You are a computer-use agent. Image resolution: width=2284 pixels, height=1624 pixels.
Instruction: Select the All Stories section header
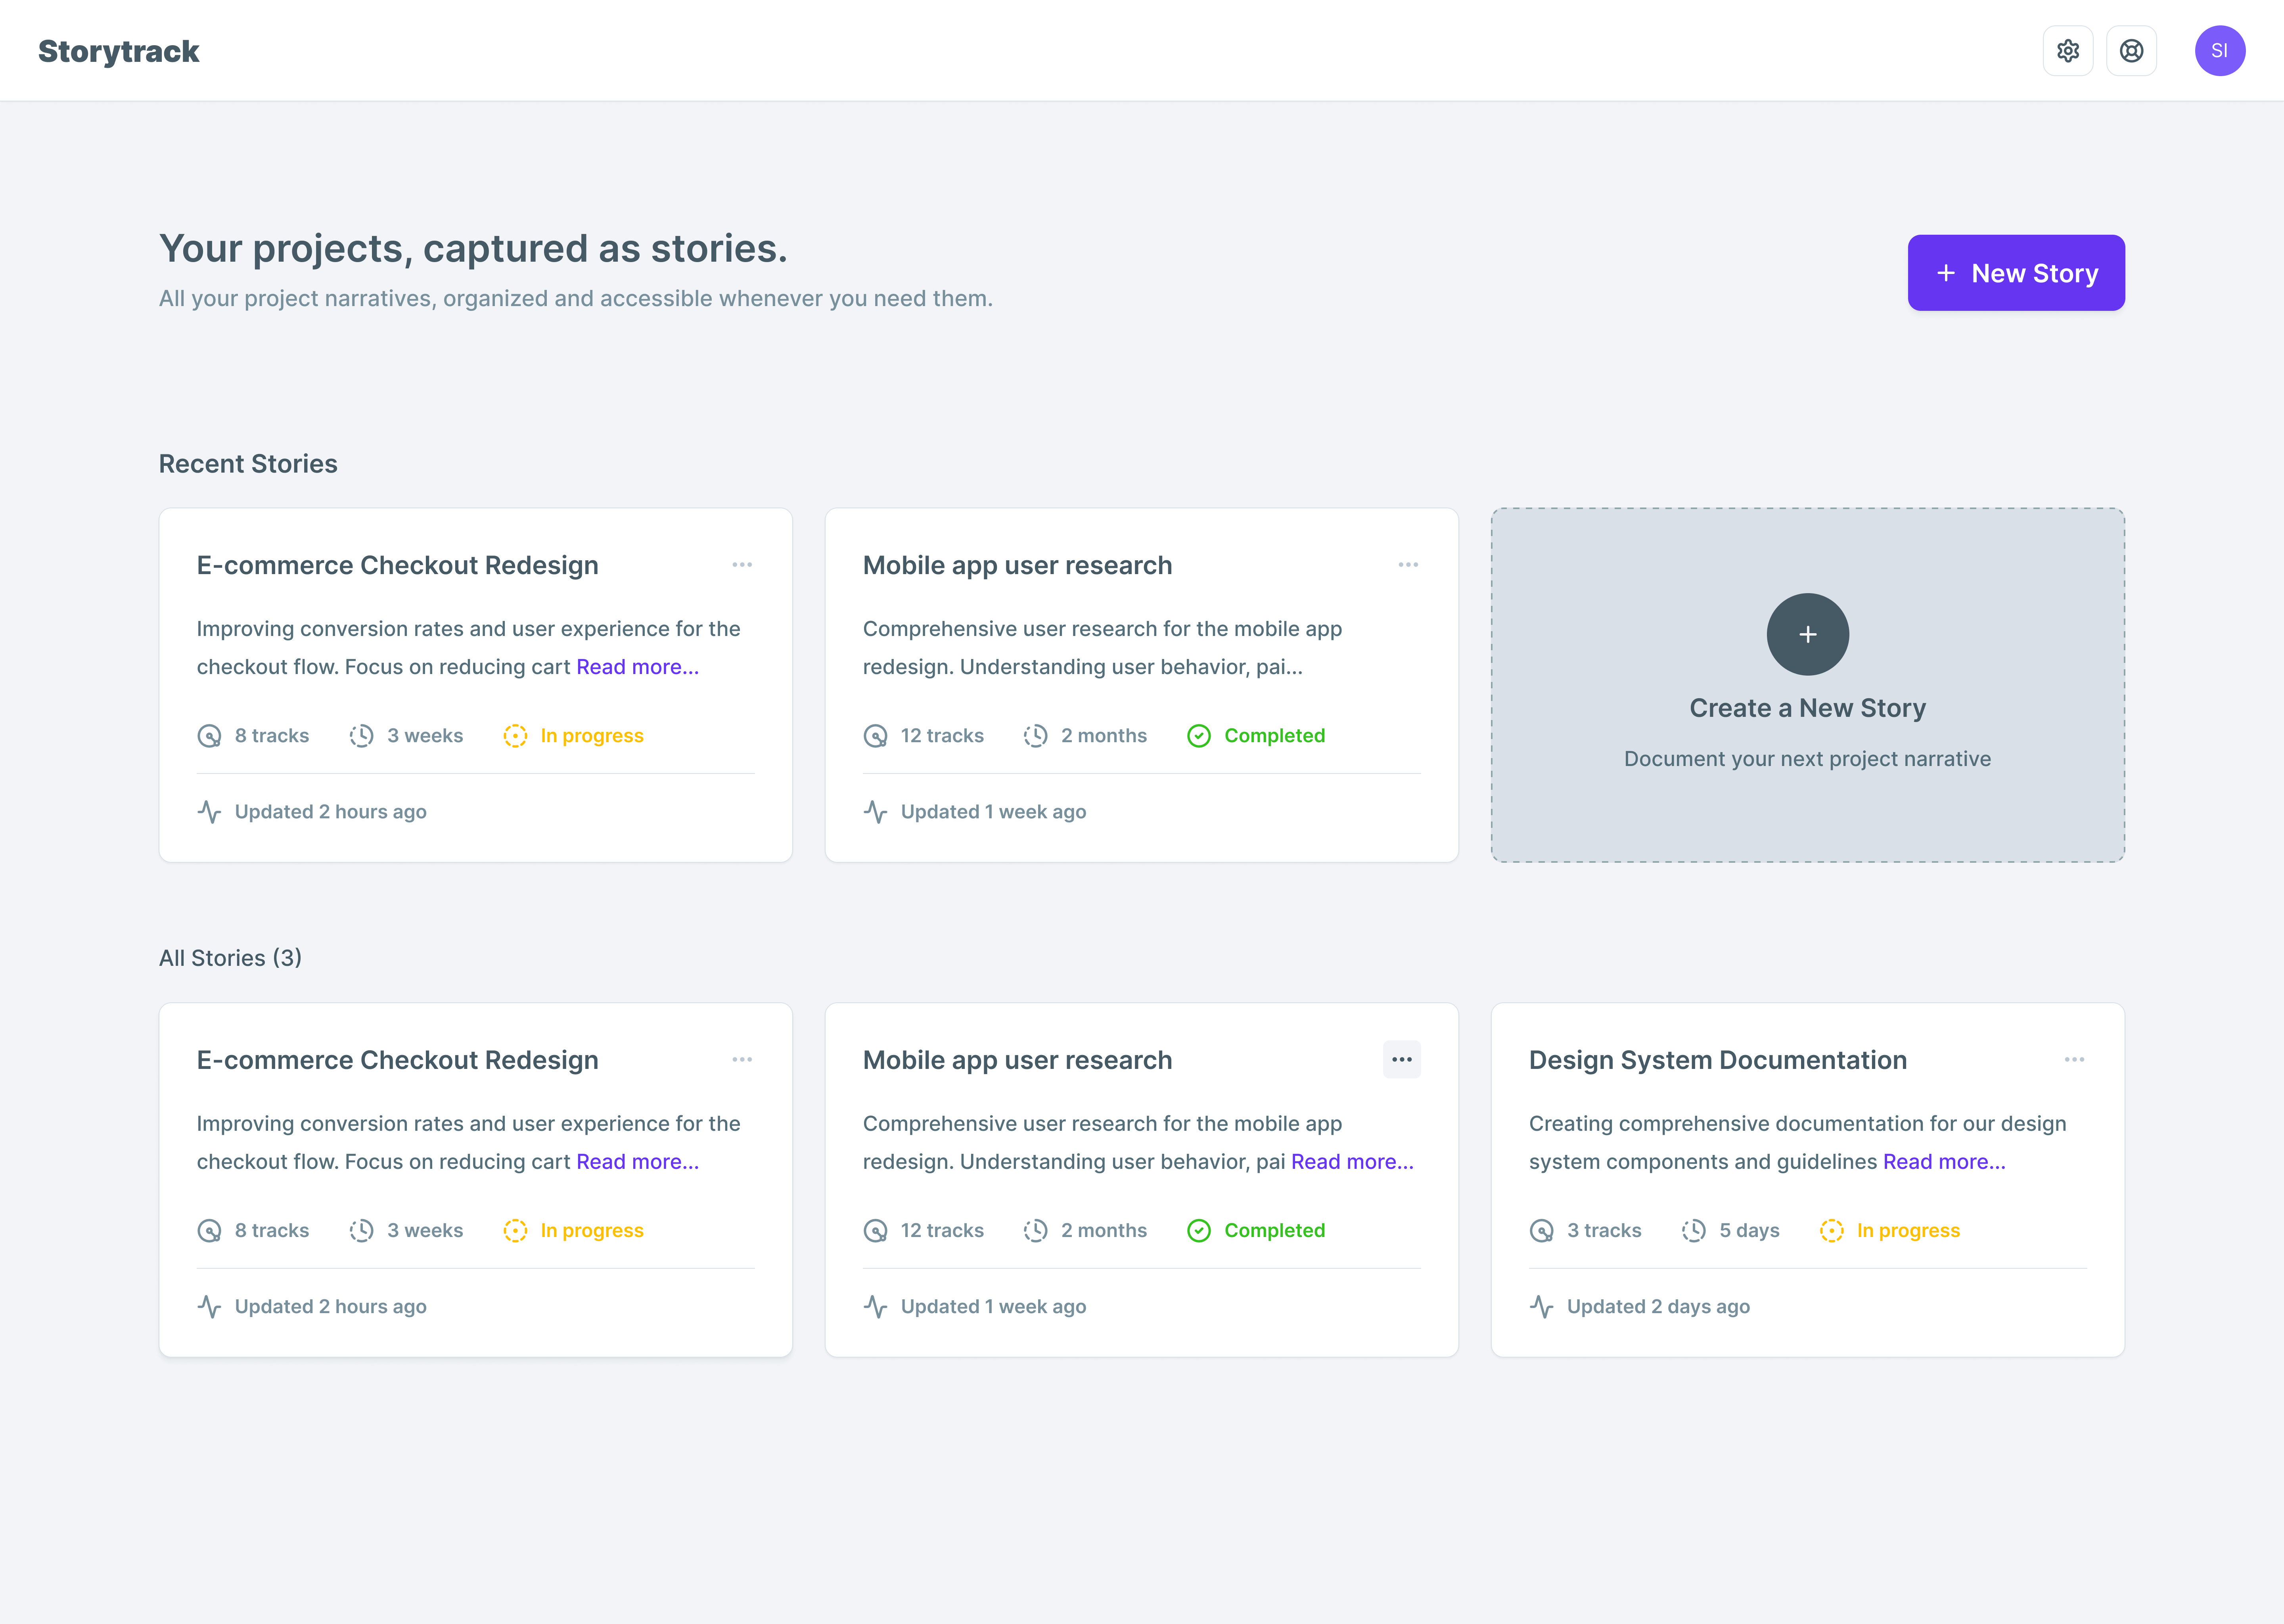(x=229, y=957)
